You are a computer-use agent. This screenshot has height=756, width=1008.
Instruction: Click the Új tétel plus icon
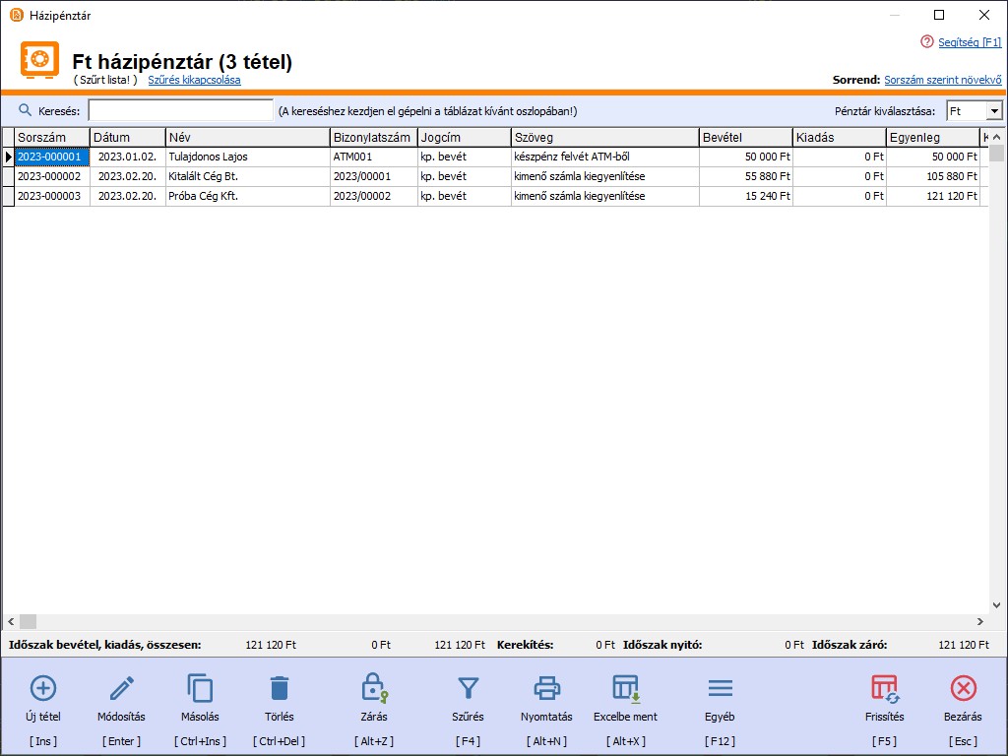tap(43, 688)
